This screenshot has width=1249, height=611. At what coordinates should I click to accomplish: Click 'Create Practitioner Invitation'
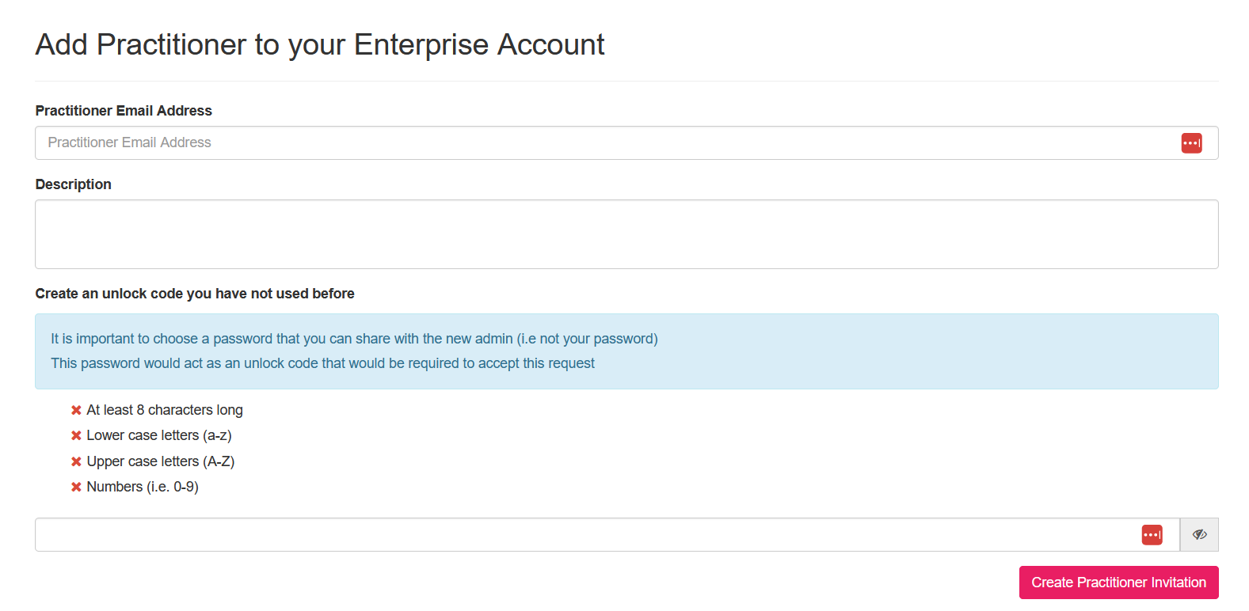[x=1118, y=583]
